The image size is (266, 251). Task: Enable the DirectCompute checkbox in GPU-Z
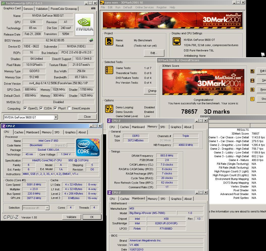(69, 108)
